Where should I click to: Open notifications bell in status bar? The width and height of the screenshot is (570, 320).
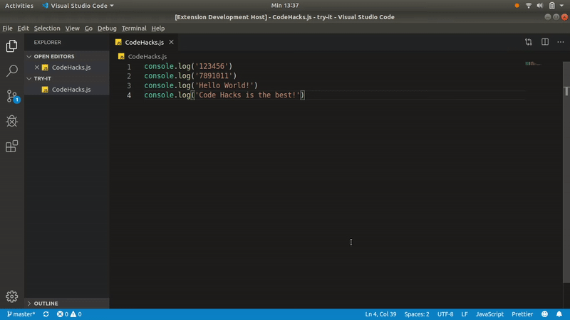[559, 314]
